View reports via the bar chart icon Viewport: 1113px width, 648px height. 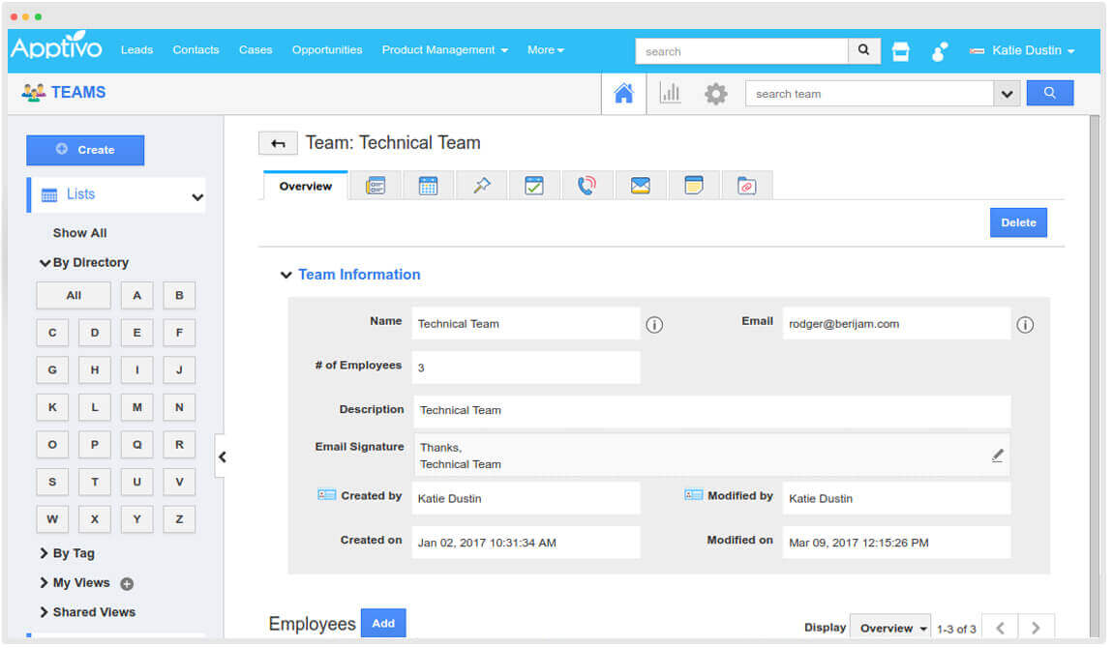tap(671, 93)
